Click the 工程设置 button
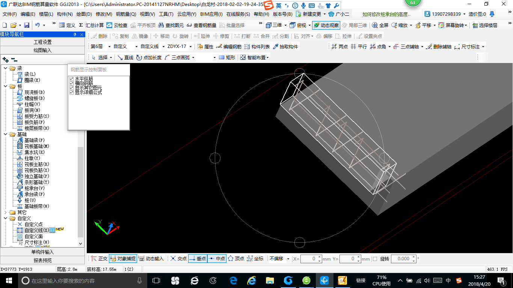The height and width of the screenshot is (288, 513). click(42, 42)
